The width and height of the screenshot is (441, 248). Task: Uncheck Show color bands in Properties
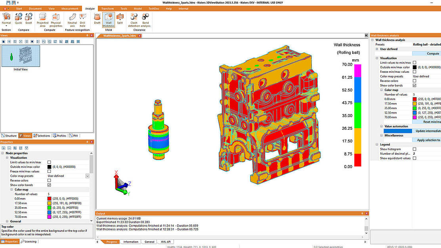[49, 185]
